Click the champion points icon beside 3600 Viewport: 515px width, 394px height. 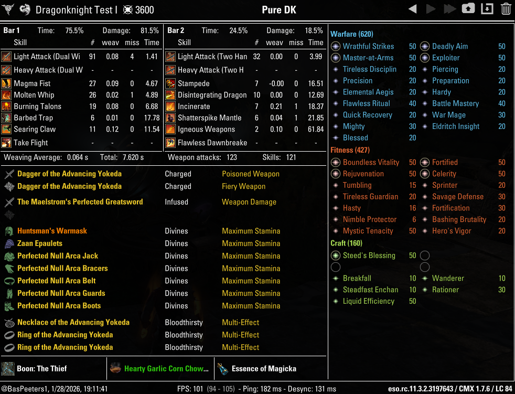click(x=127, y=10)
